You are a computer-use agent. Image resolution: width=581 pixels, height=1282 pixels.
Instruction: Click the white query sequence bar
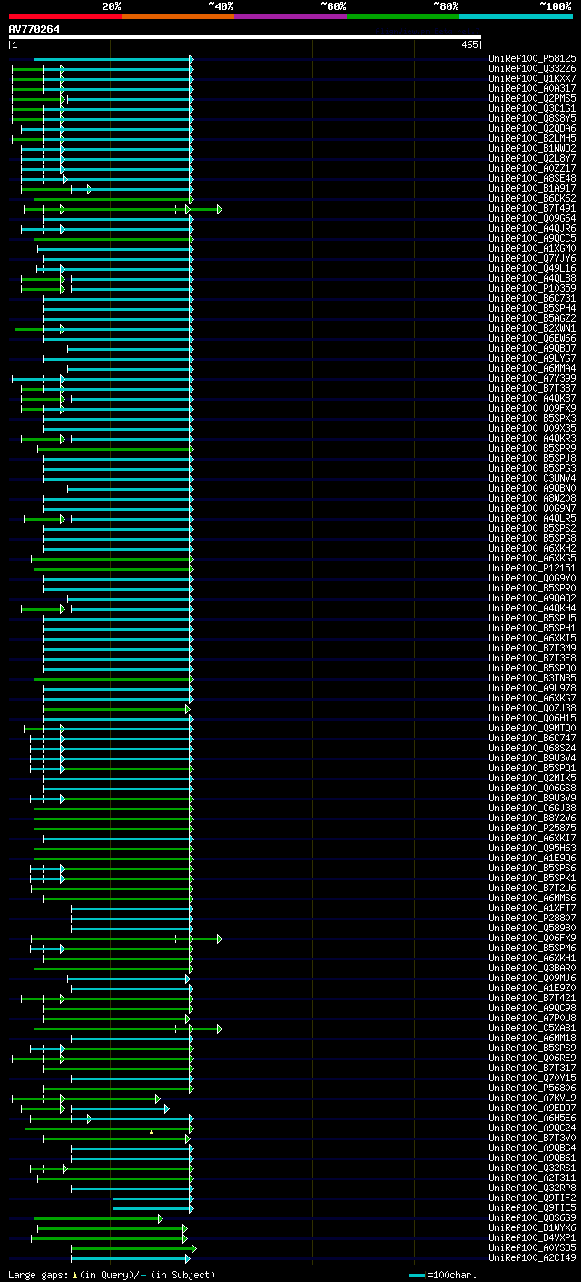coord(245,37)
